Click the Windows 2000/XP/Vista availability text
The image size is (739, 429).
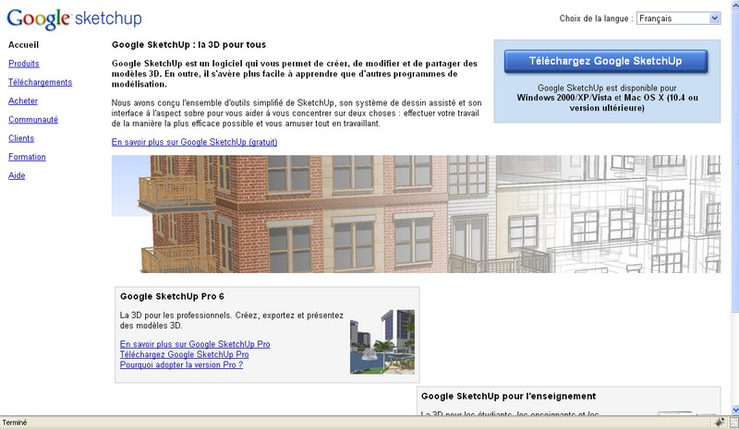click(x=607, y=98)
